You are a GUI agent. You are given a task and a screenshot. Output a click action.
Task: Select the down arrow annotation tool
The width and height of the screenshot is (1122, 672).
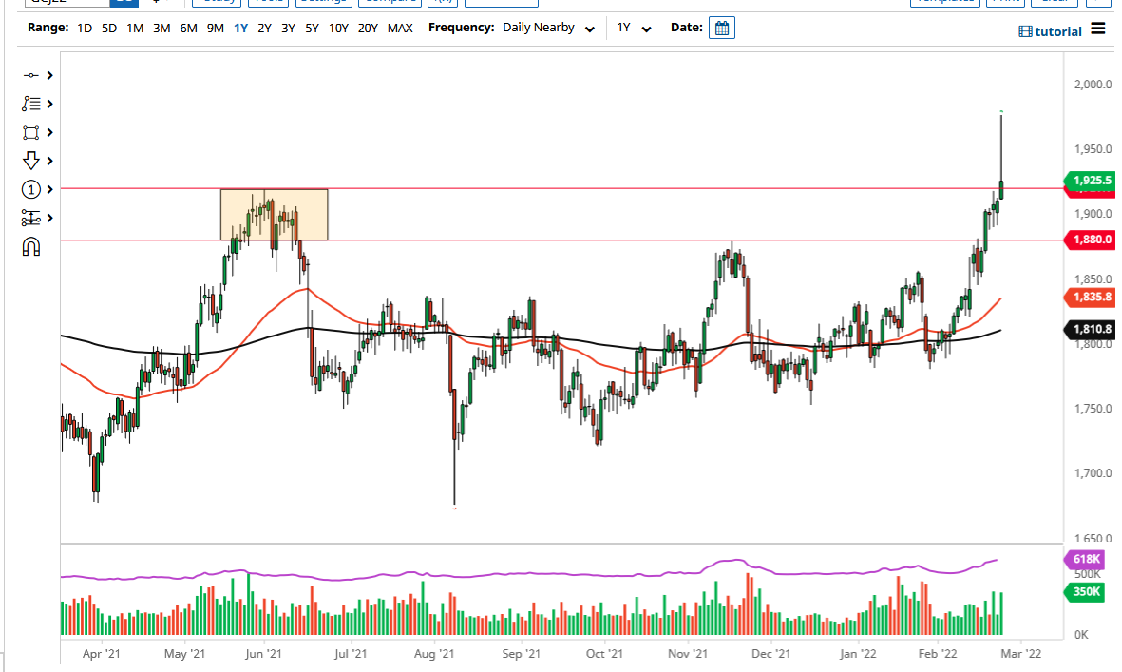31,160
